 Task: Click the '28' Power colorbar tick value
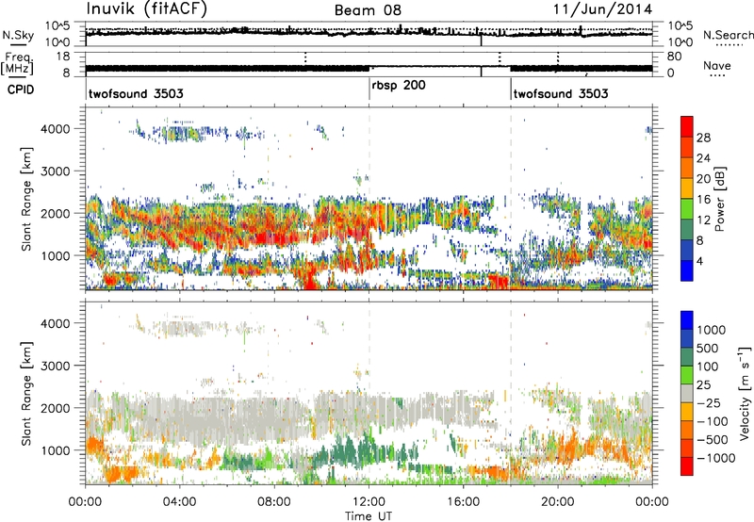point(703,138)
